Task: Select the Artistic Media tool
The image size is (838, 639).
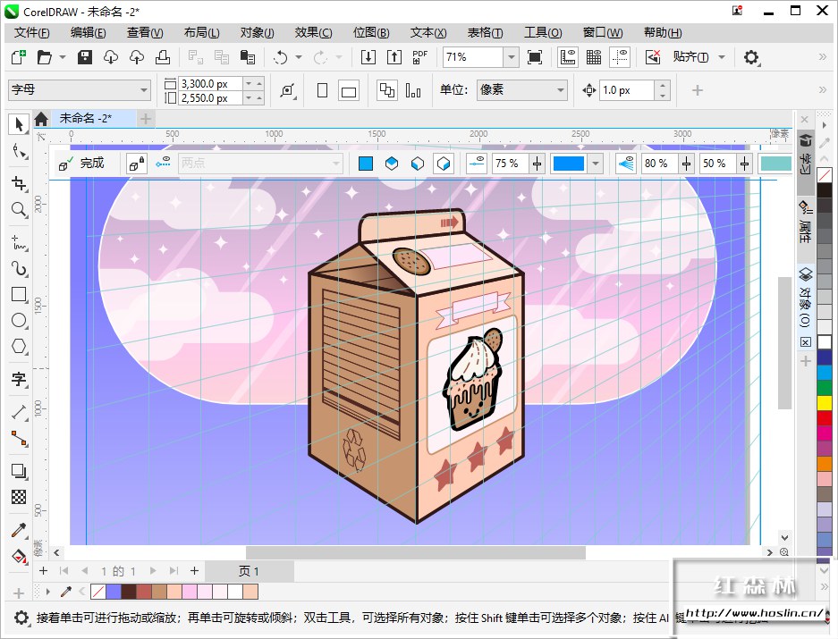Action: click(x=19, y=268)
